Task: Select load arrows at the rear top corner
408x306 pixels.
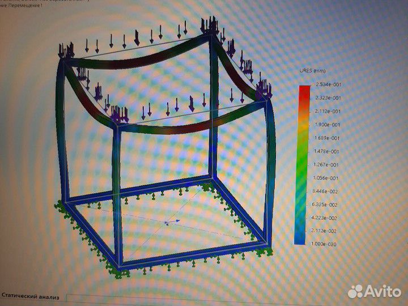Action: (209, 26)
